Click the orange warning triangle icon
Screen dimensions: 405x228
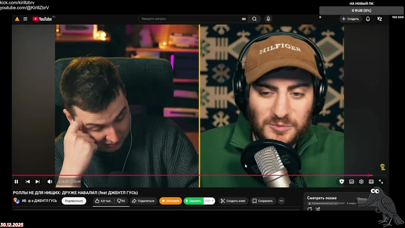(17, 19)
